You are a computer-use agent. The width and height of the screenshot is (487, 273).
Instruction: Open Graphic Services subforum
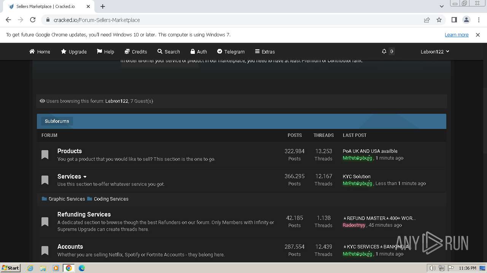pyautogui.click(x=67, y=199)
